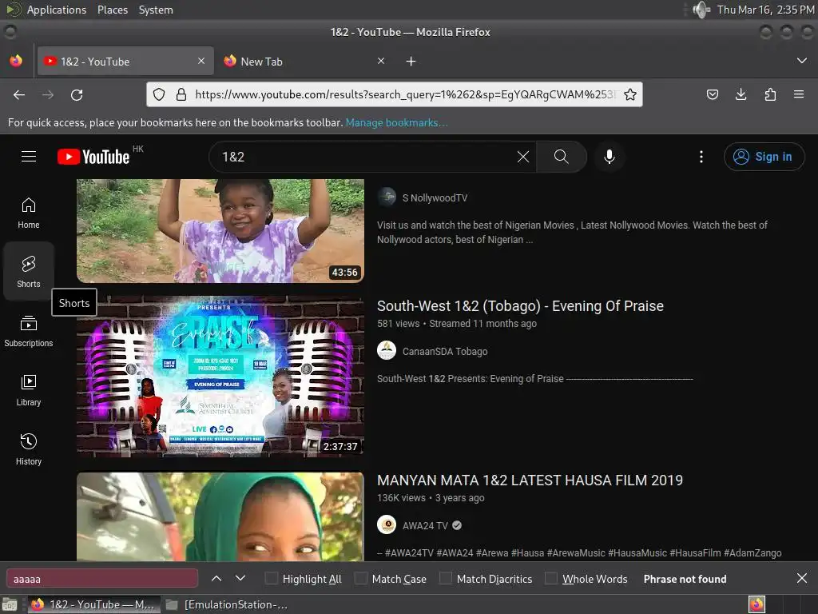Open Firefox downloads panel
The height and width of the screenshot is (614, 818).
[741, 94]
